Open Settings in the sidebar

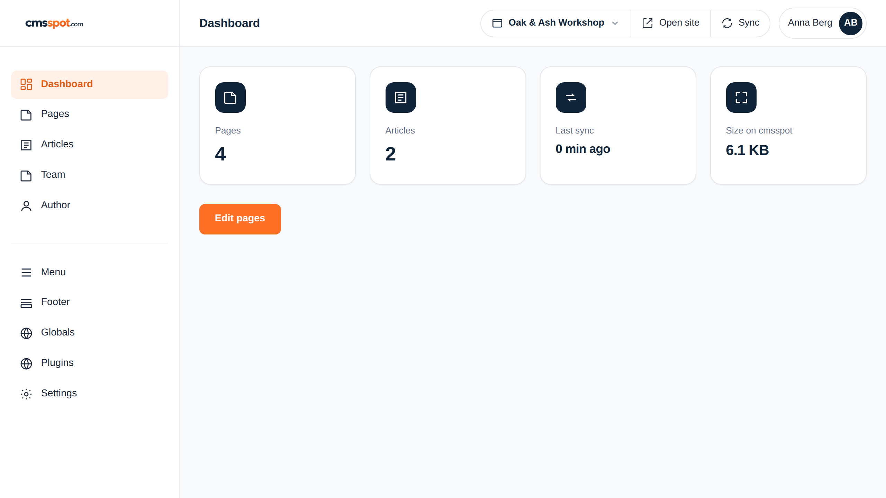pos(90,394)
